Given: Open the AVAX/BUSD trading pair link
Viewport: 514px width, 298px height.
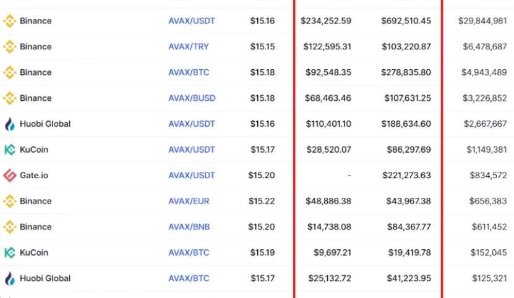Looking at the screenshot, I should (192, 98).
